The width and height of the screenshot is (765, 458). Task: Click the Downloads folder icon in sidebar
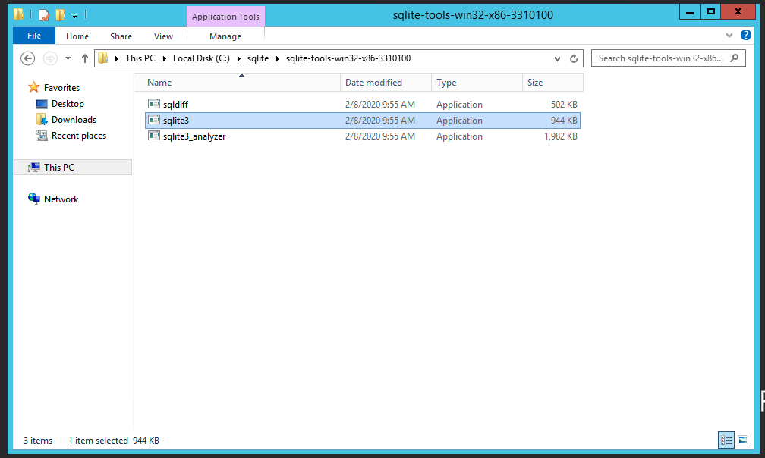42,119
